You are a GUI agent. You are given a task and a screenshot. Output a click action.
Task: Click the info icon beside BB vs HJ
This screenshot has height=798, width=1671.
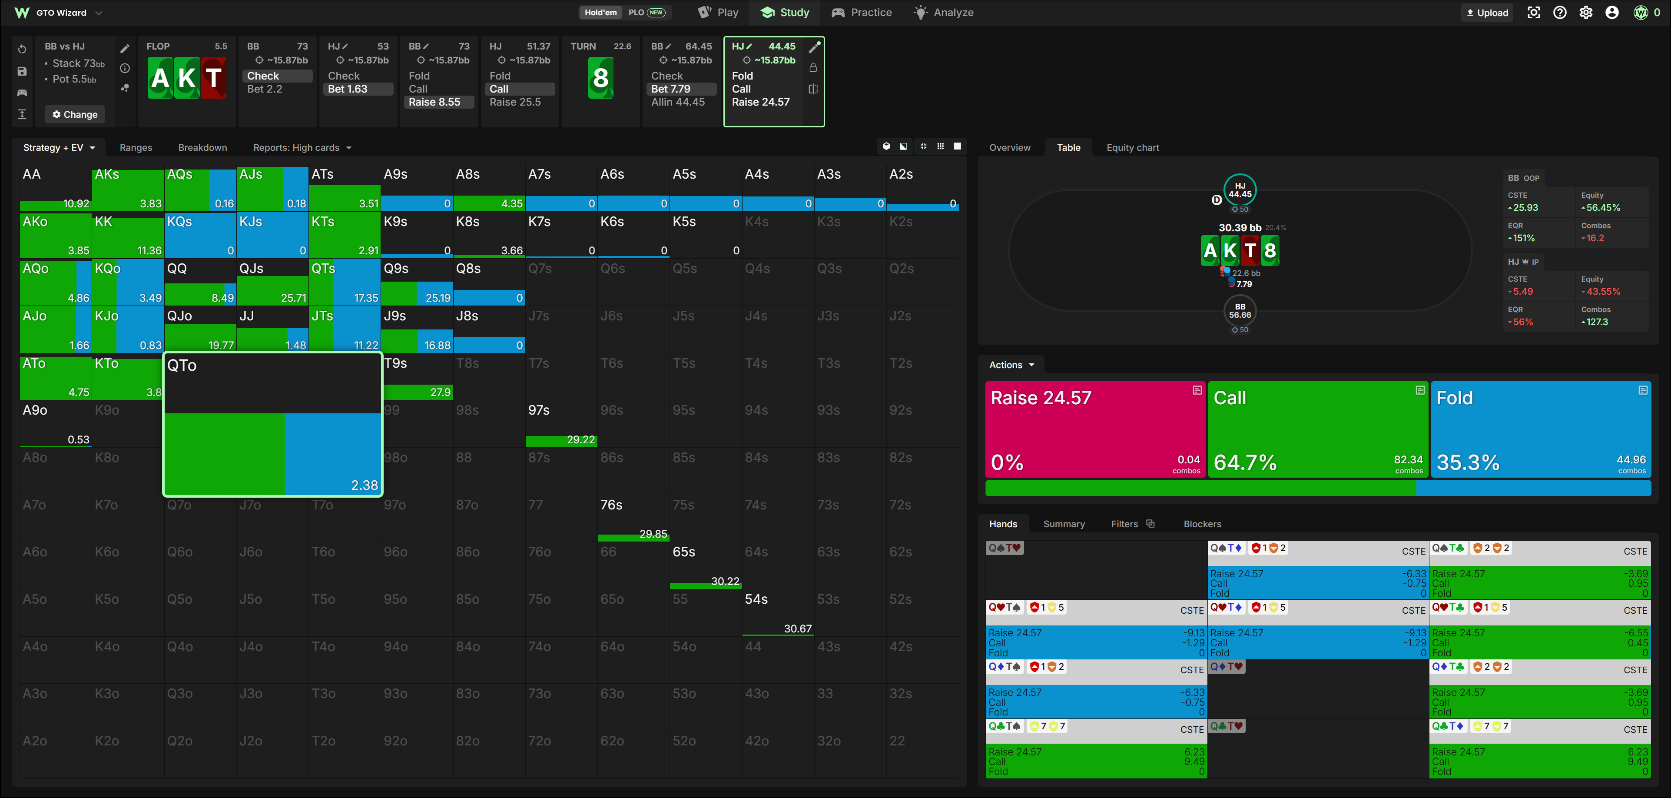pos(125,68)
